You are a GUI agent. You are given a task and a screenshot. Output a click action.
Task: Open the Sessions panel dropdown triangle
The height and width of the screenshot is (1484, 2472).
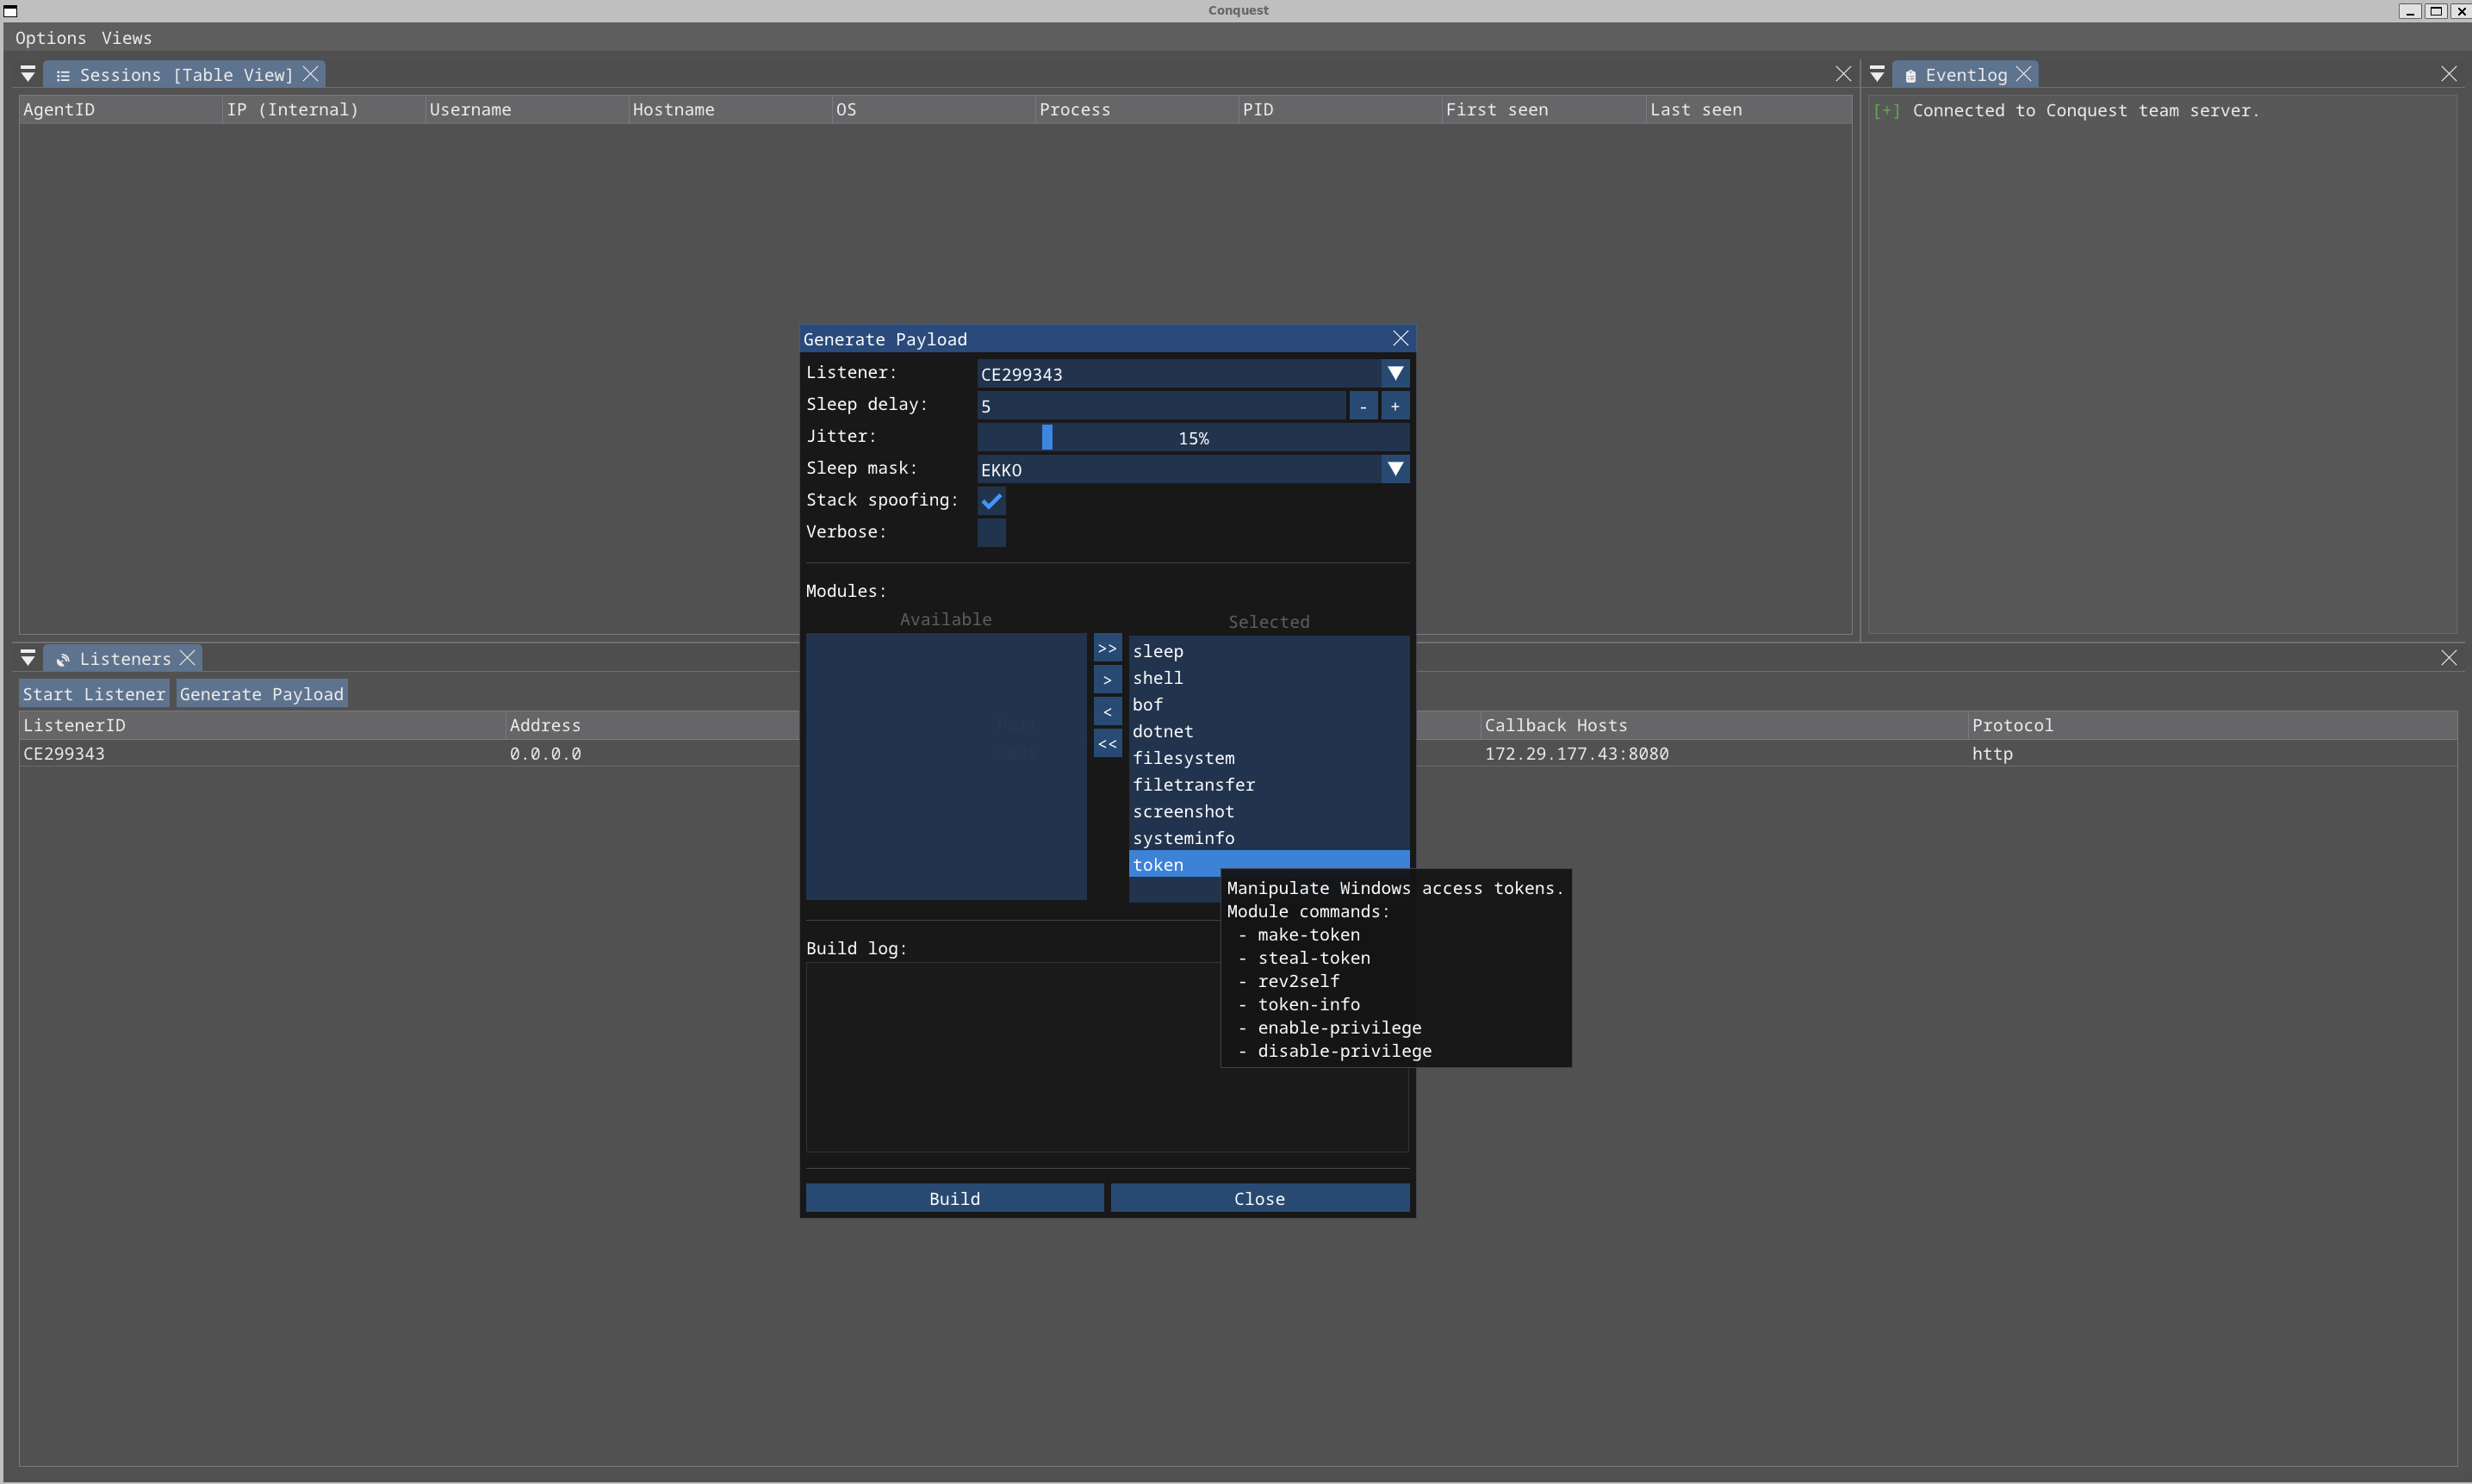click(x=28, y=75)
